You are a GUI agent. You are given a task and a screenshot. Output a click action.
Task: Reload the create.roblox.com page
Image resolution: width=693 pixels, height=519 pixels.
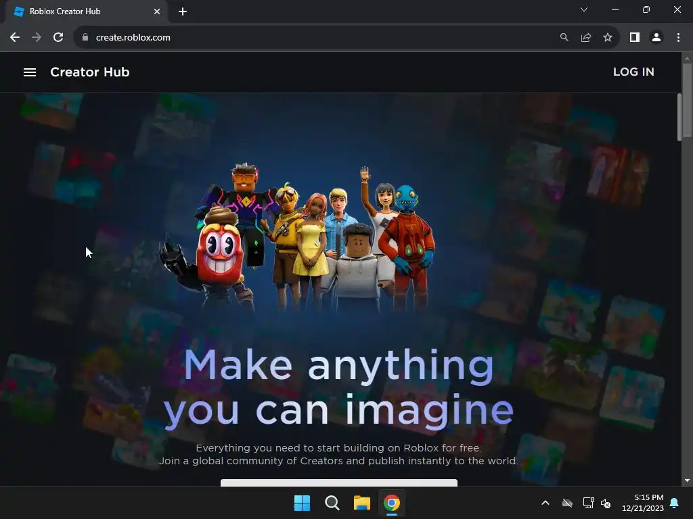58,38
